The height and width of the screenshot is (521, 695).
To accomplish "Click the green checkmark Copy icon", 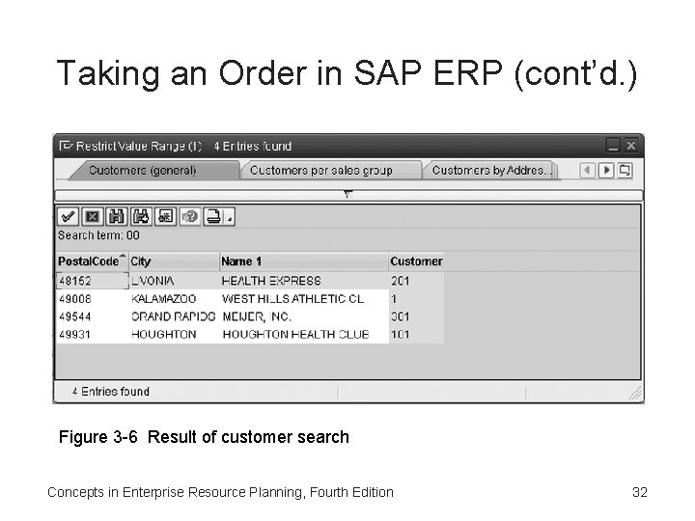I will point(68,217).
